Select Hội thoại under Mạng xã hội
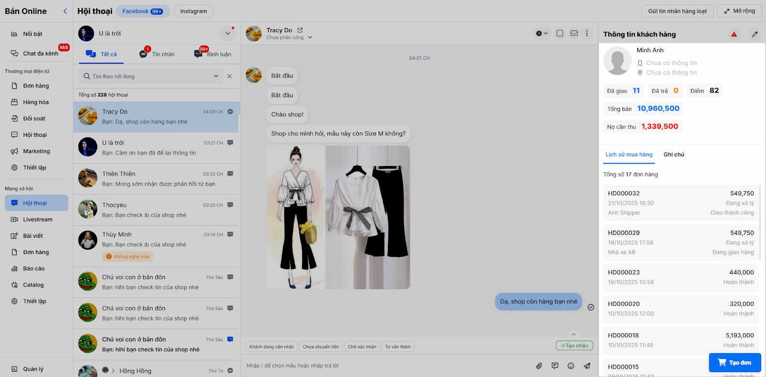The width and height of the screenshot is (766, 377). pos(36,203)
